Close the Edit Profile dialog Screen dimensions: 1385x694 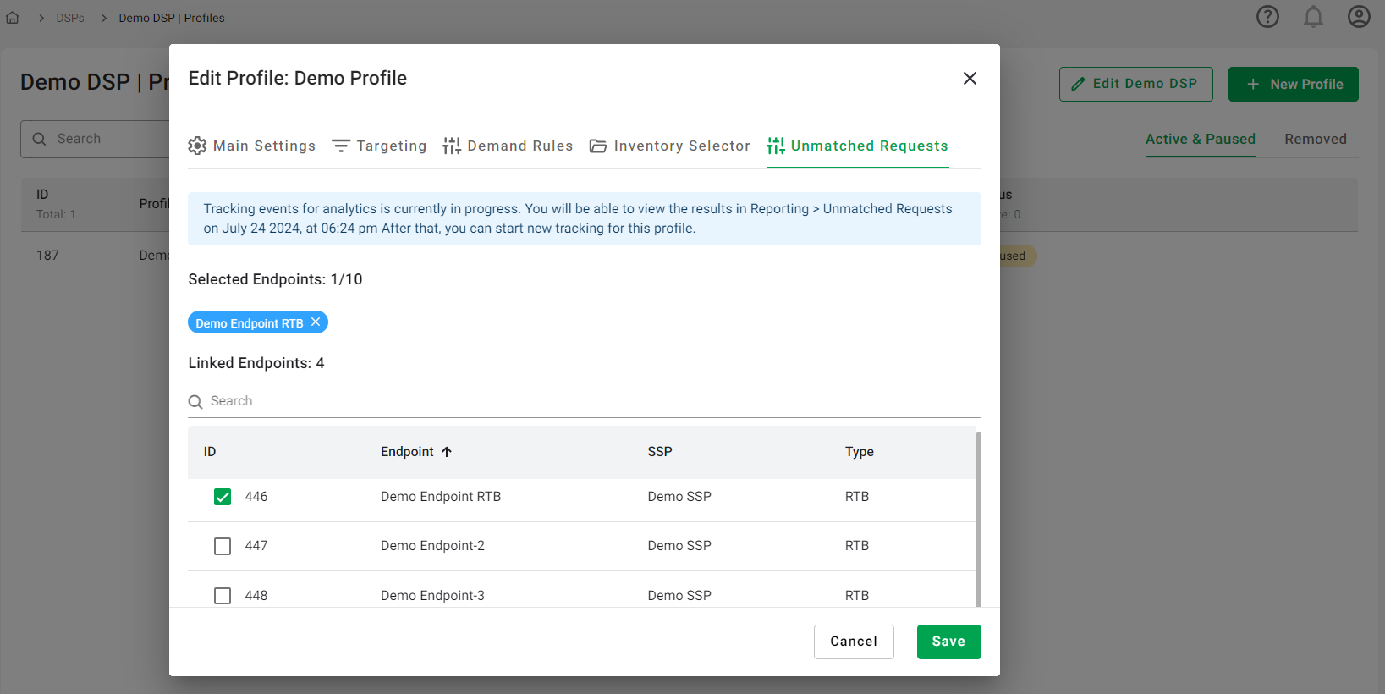point(970,79)
